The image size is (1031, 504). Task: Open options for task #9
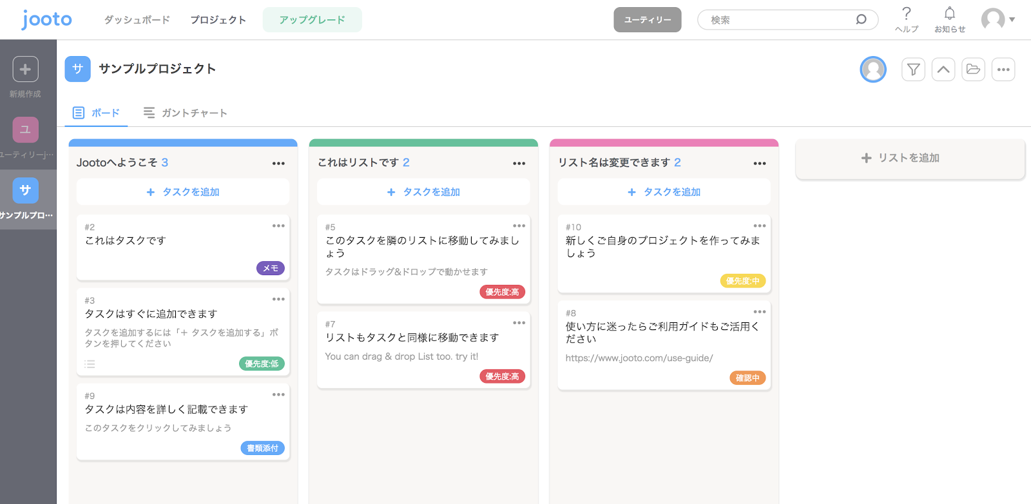pyautogui.click(x=278, y=394)
